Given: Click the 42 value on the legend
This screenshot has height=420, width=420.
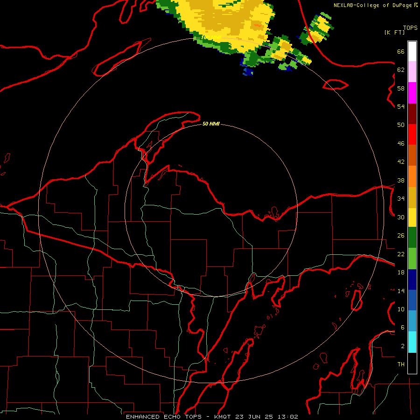Looking at the screenshot, I should [401, 162].
